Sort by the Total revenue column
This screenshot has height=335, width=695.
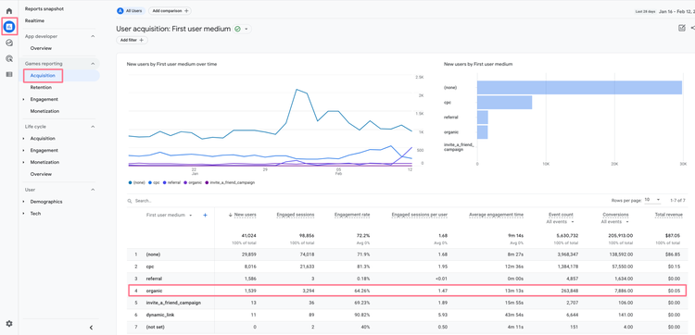tap(668, 215)
